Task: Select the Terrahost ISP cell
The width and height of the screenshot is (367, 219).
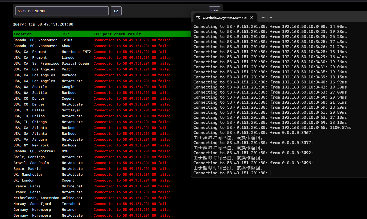Action: pyautogui.click(x=71, y=204)
